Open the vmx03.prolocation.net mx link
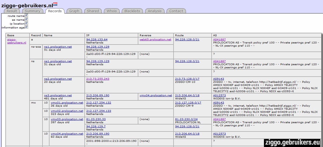 point(67,119)
